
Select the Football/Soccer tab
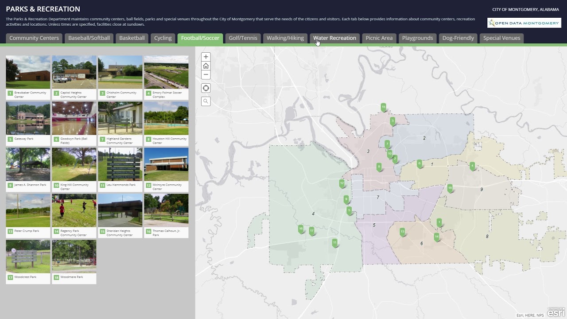pos(200,38)
